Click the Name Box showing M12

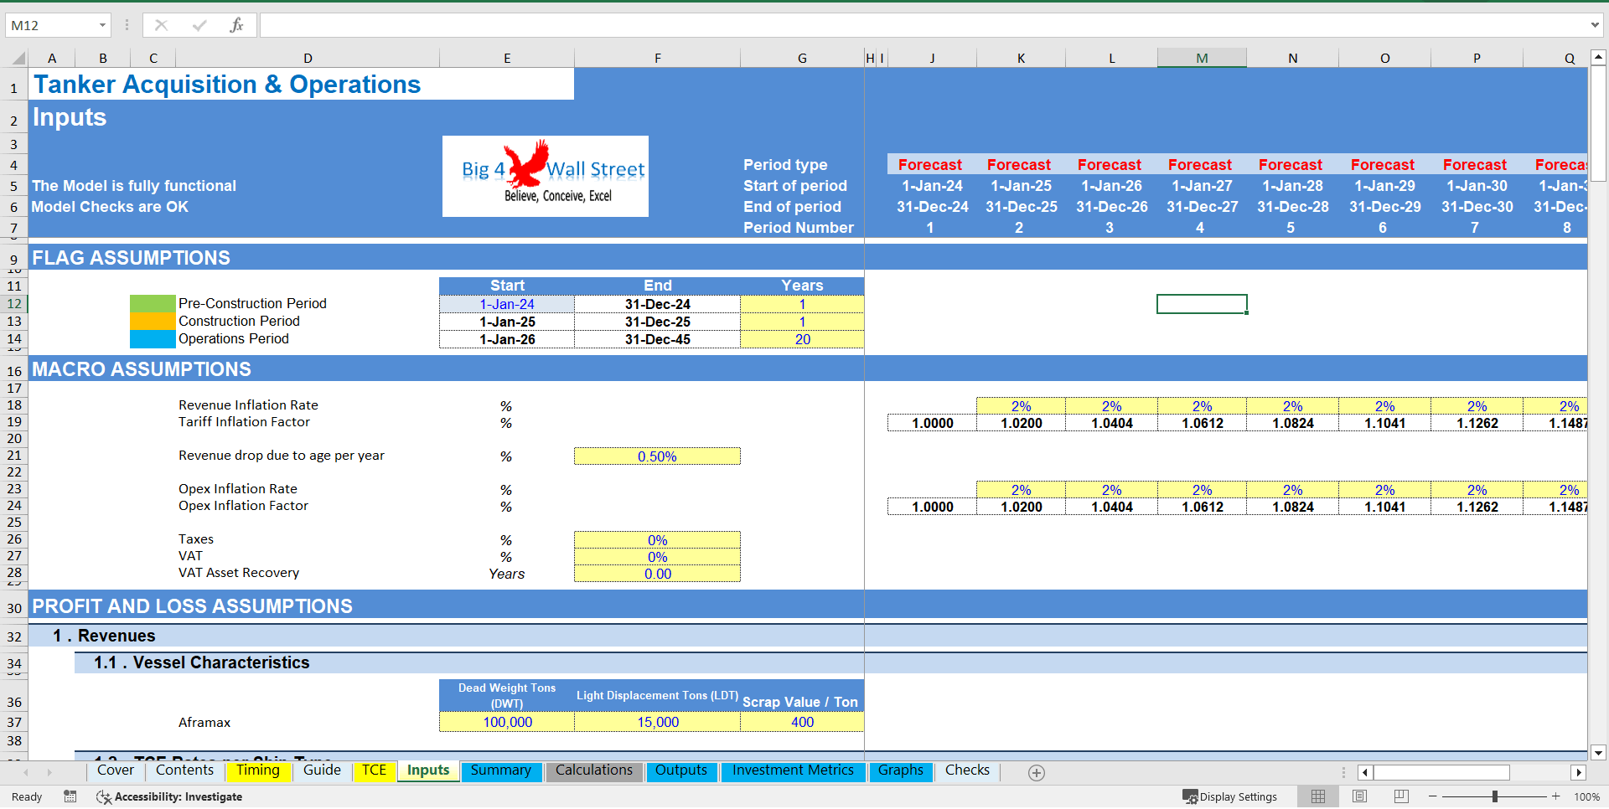point(52,25)
